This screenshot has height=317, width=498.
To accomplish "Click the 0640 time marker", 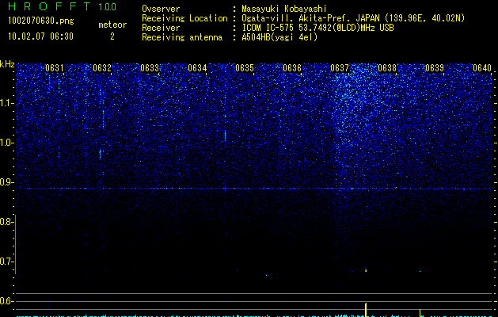I will click(x=482, y=68).
